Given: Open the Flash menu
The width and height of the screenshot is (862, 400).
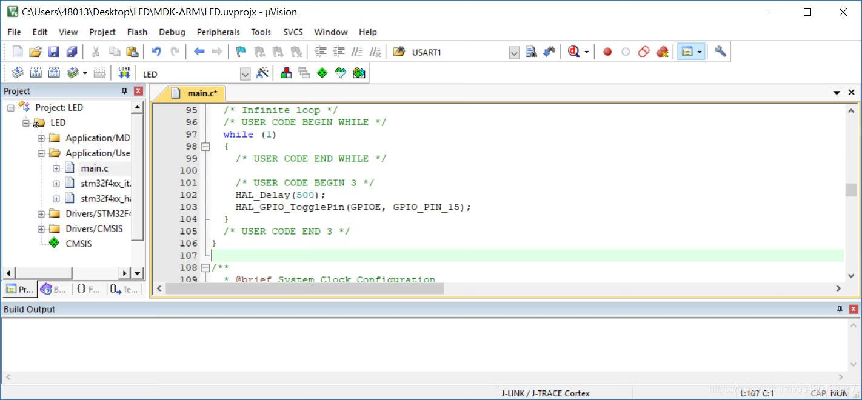Looking at the screenshot, I should coord(137,32).
